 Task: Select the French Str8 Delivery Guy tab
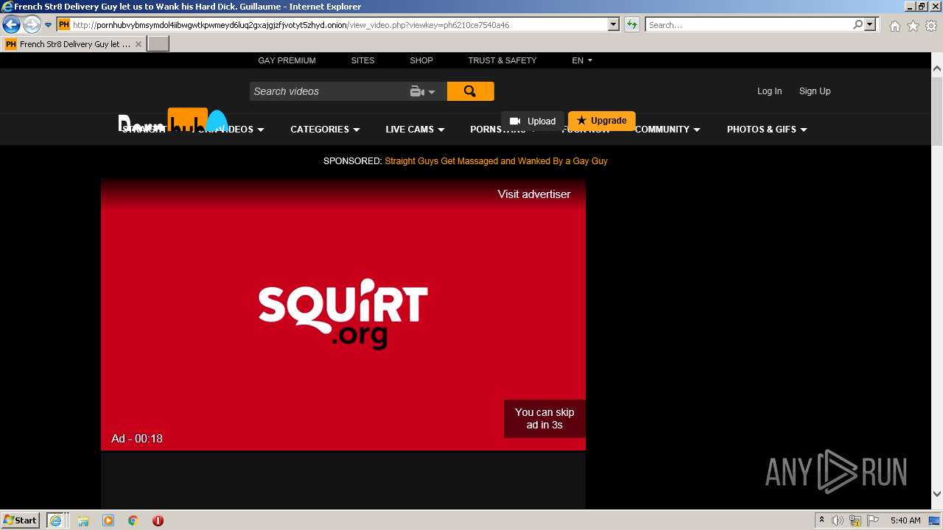click(x=74, y=44)
